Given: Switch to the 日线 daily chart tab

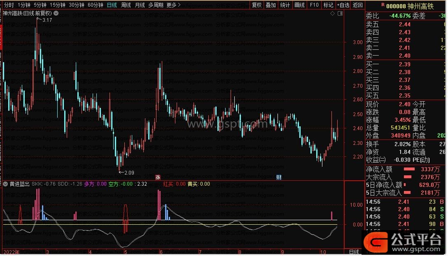Looking at the screenshot, I should tap(112, 5).
